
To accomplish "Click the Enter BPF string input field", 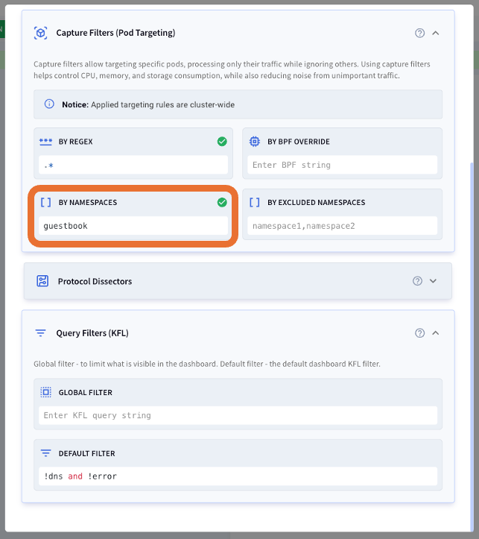I will click(x=343, y=165).
